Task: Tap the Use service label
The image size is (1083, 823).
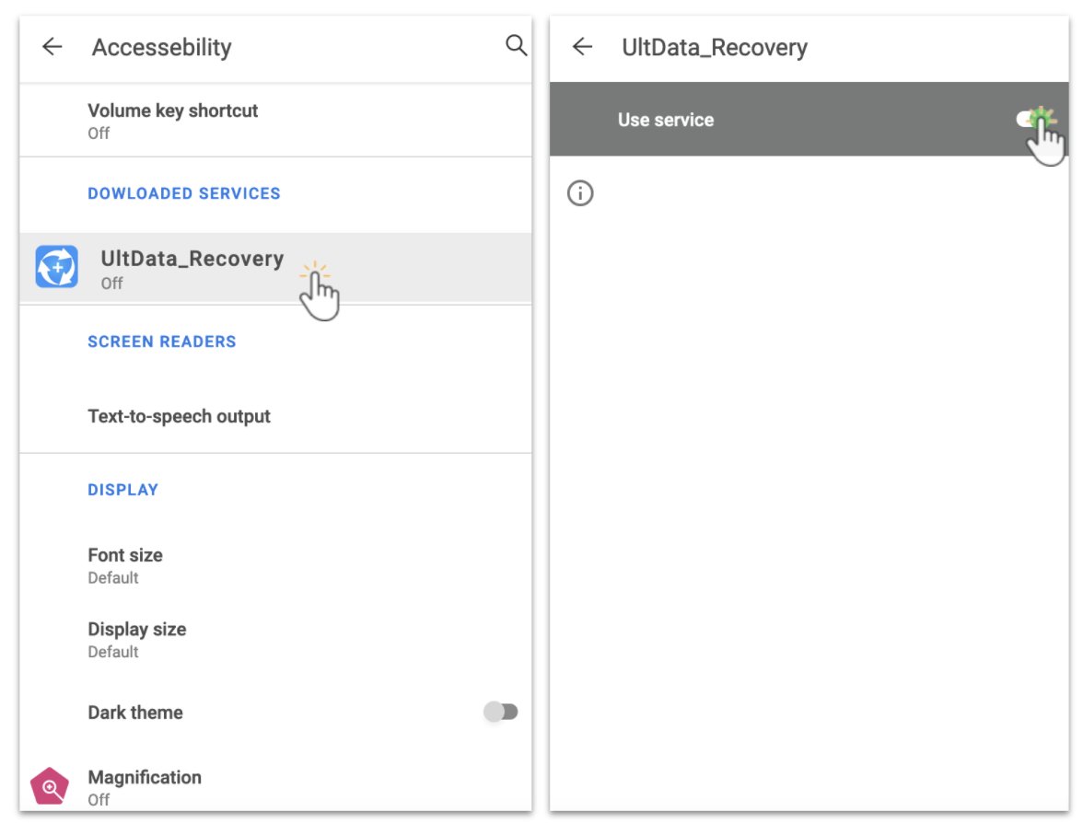Action: [x=666, y=120]
